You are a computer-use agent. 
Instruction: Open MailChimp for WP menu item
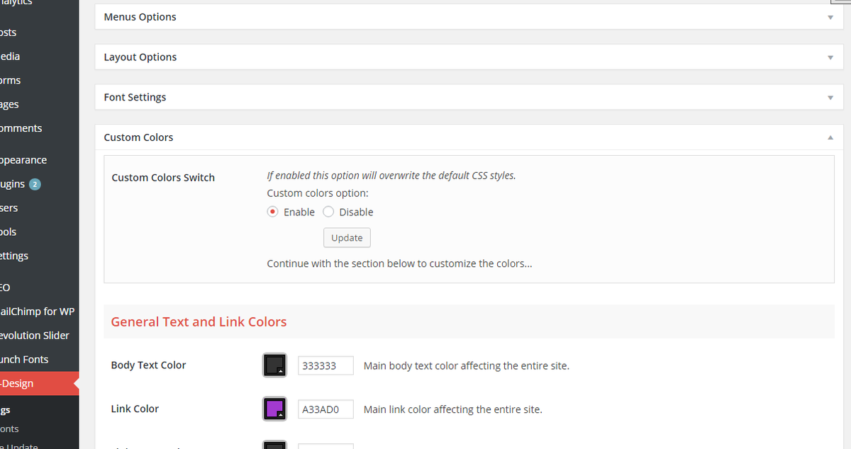click(37, 312)
